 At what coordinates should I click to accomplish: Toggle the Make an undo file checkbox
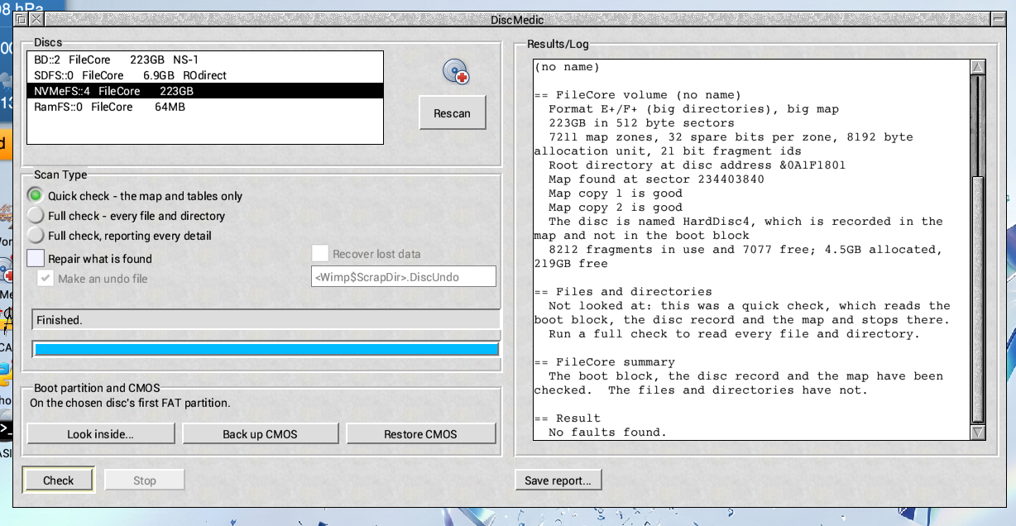coord(46,279)
